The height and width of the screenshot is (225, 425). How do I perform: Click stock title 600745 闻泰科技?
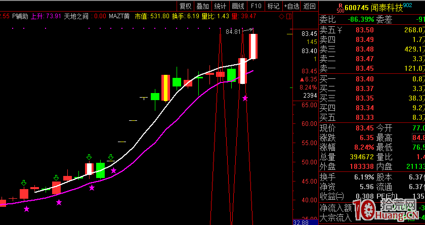click(374, 8)
